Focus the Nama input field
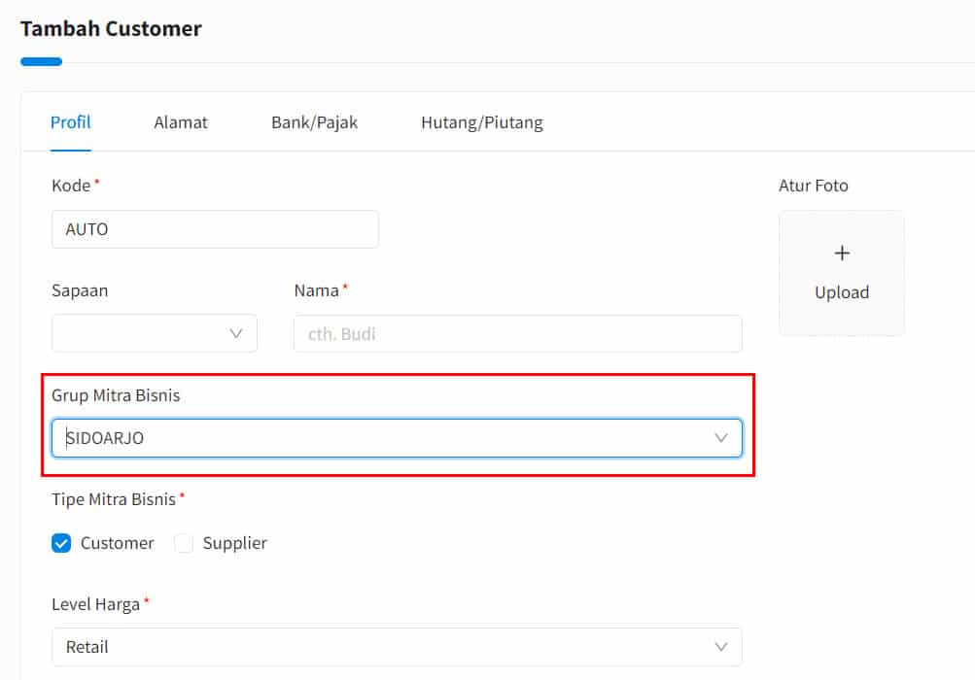Viewport: 975px width, 680px height. point(517,334)
